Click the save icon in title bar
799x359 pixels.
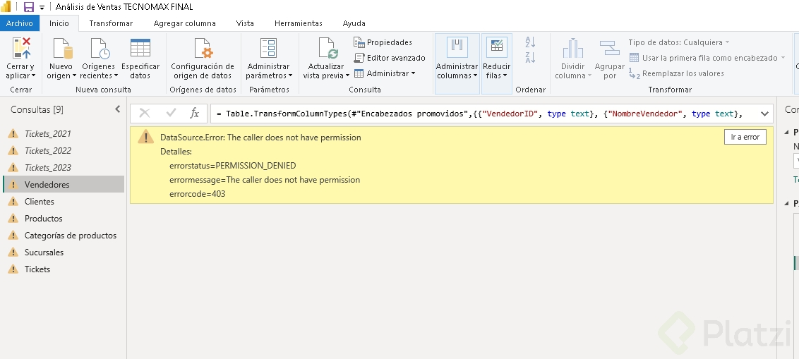(x=29, y=7)
